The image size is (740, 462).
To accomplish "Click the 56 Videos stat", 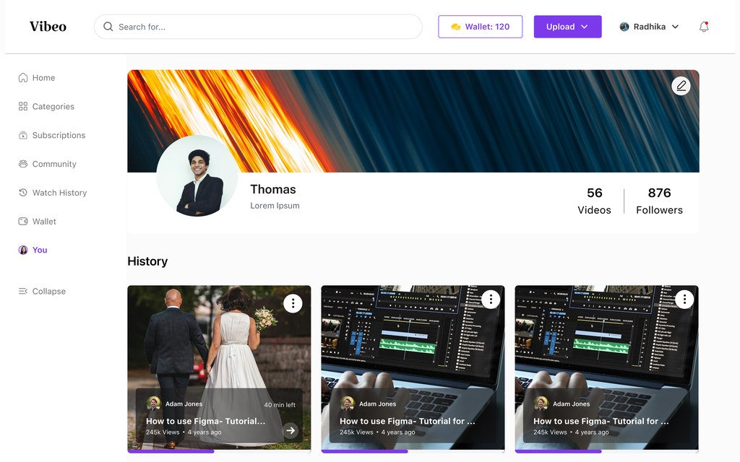I will tap(594, 201).
